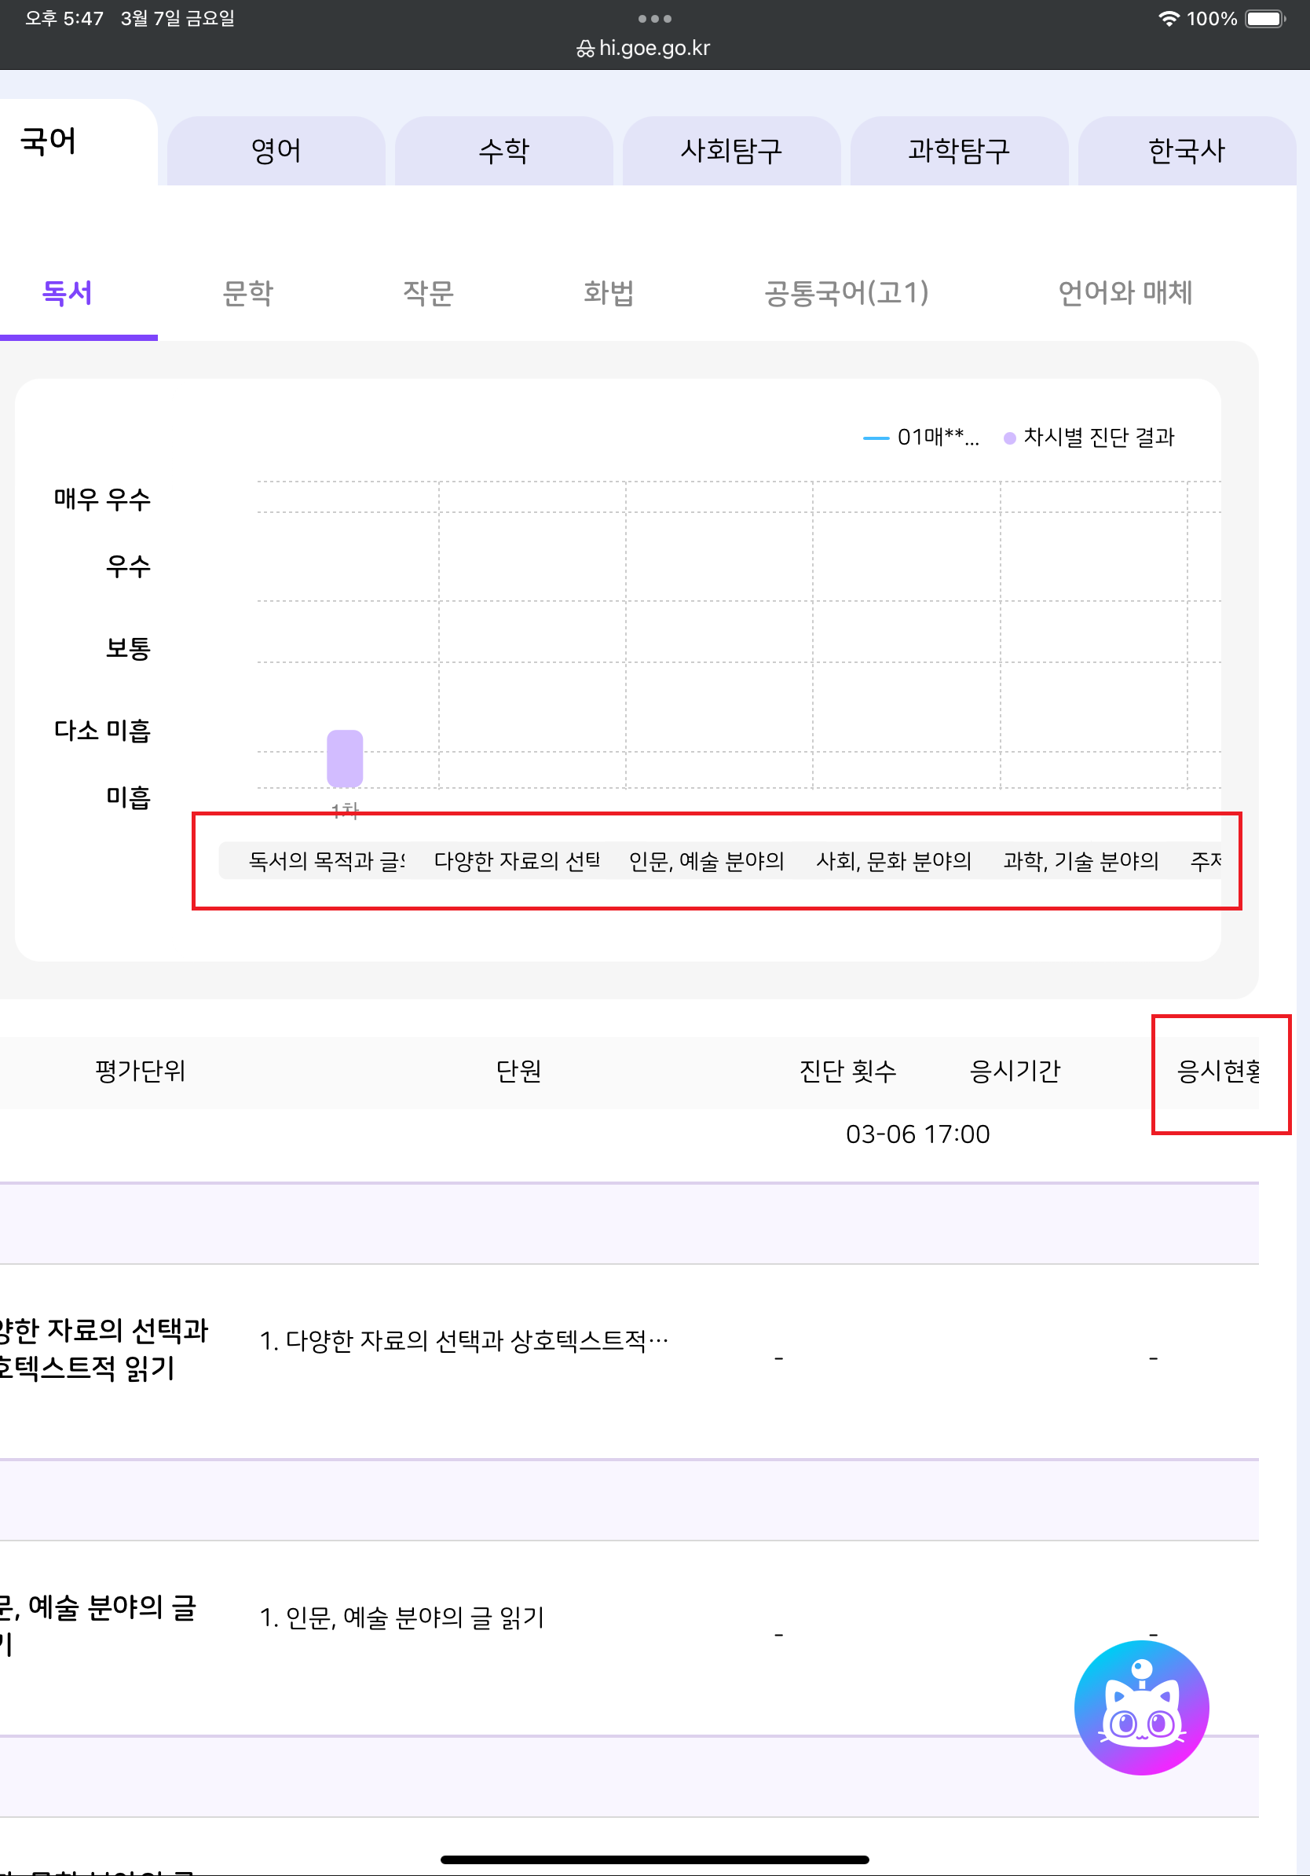Switch to the 언어와 매체 sub-tab
Viewport: 1310px width, 1876px height.
(1125, 292)
